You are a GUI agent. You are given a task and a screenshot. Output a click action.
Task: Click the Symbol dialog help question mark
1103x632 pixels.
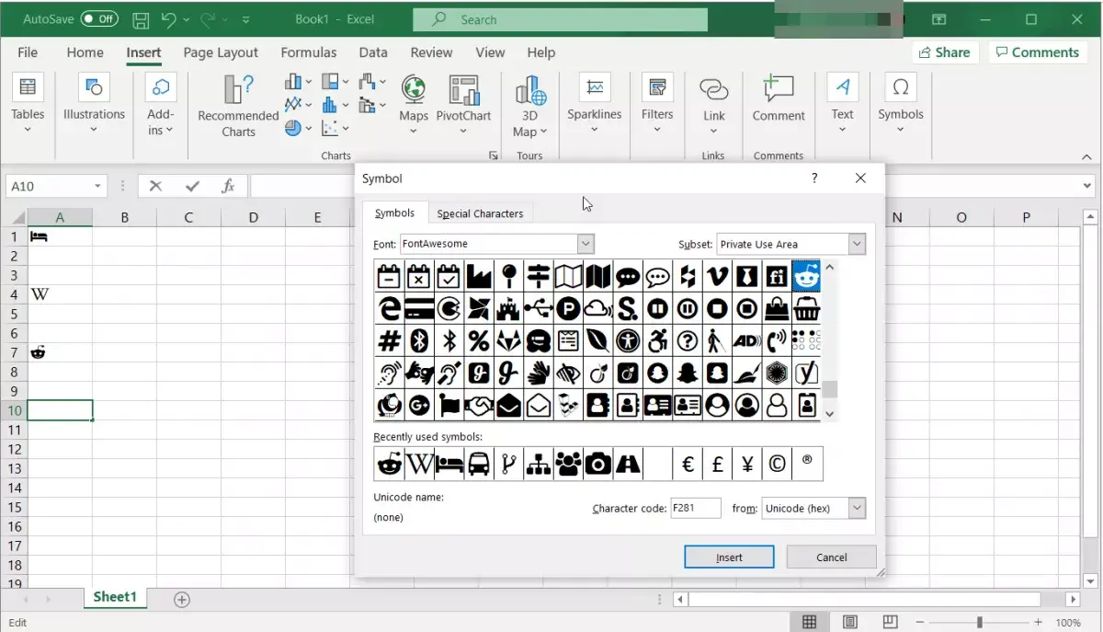[814, 178]
